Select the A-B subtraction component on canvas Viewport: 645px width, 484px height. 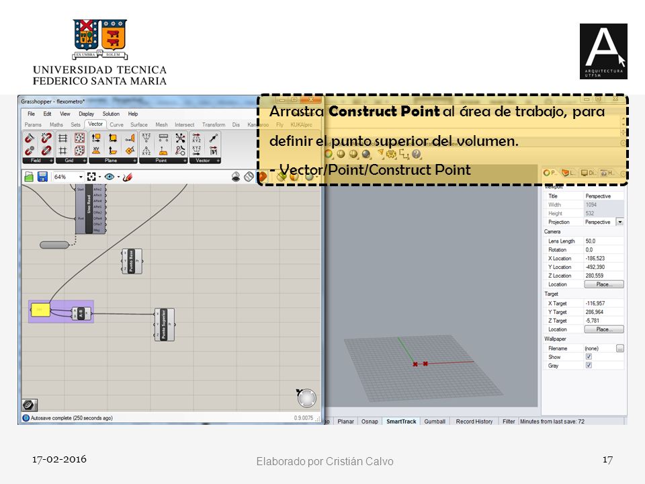81,314
